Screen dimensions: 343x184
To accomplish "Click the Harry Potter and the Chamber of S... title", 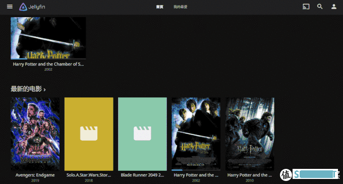I will (x=48, y=64).
